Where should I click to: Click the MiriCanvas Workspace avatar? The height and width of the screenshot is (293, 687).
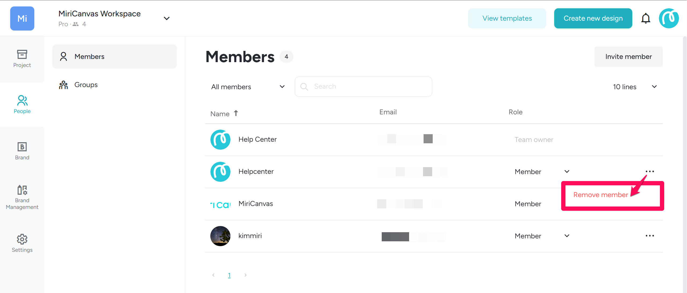click(22, 18)
